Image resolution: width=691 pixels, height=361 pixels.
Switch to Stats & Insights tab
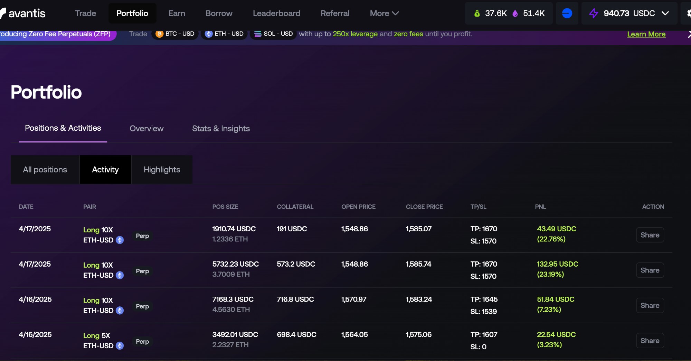(x=221, y=129)
